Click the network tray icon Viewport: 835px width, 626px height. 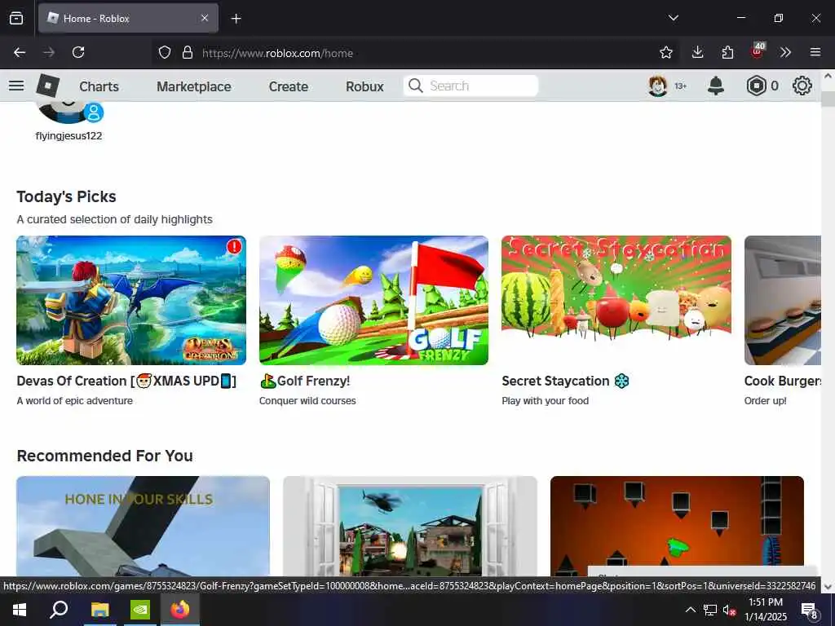709,611
